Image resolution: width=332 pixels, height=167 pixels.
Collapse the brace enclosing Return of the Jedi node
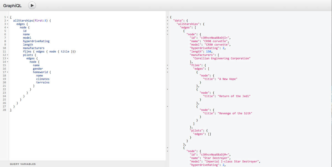click(167, 89)
